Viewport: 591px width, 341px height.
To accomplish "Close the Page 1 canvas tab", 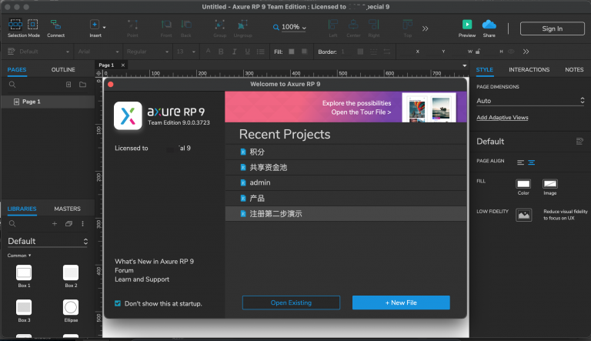I will point(123,65).
